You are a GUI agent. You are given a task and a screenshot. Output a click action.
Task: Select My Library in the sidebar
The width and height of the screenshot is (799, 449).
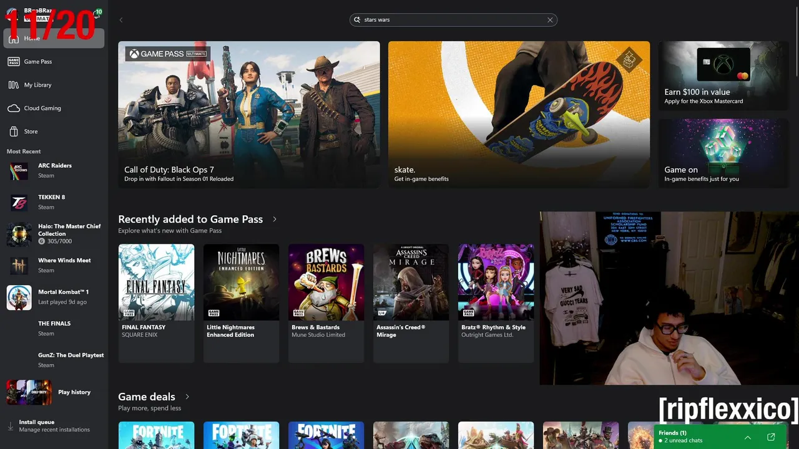(x=54, y=85)
